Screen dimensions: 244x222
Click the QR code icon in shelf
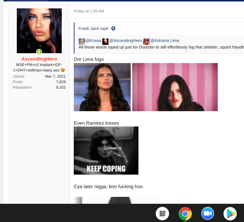(162, 214)
